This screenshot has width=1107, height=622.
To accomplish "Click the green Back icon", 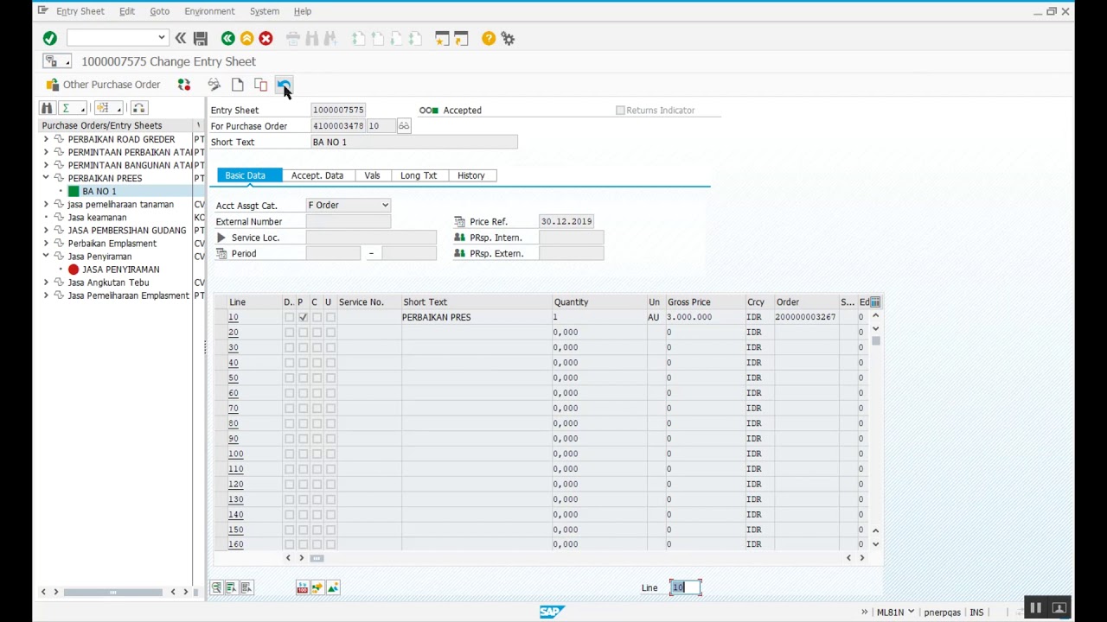I will [x=227, y=38].
